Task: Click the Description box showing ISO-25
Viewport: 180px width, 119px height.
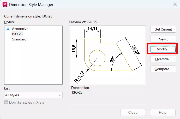Action: 107,96
